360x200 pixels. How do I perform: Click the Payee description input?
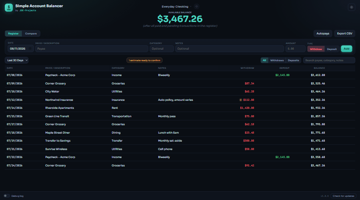92,49
